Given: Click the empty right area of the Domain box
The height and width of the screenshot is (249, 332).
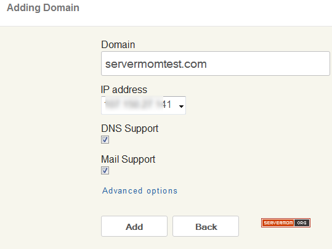Looking at the screenshot, I should click(268, 63).
